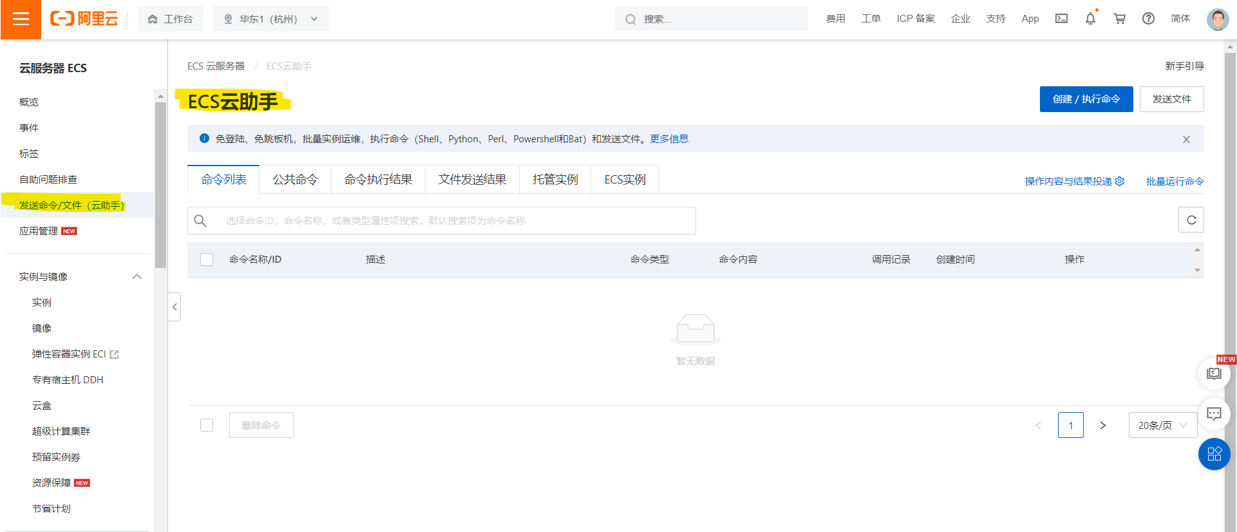This screenshot has height=532, width=1237.
Task: Open the region dropdown 华东1（杭州）
Action: click(271, 19)
